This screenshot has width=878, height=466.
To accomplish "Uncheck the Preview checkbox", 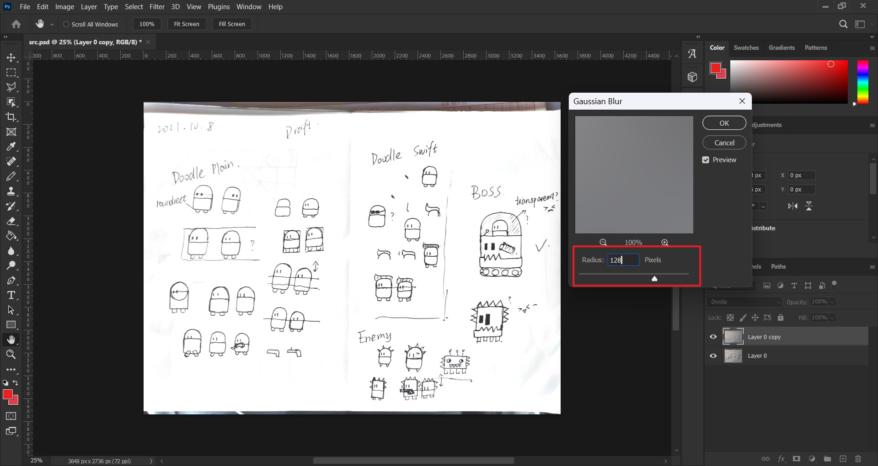I will coord(706,160).
